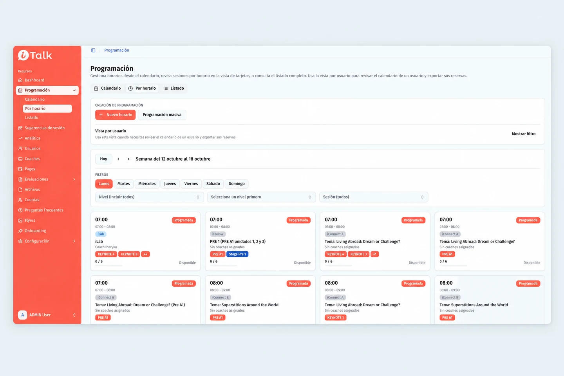Select the Jueves day filter
Viewport: 564px width, 376px height.
(170, 184)
